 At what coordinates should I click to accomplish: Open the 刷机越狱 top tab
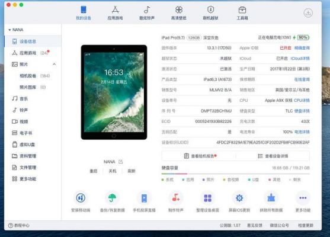pyautogui.click(x=210, y=13)
